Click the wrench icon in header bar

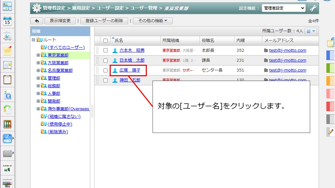[313, 8]
